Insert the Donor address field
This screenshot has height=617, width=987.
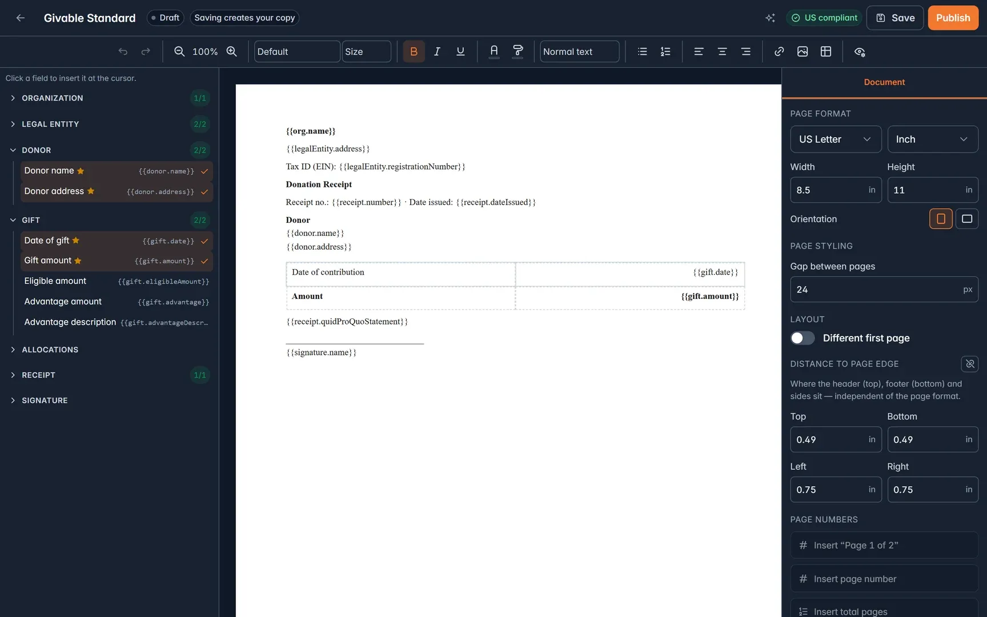pos(117,191)
